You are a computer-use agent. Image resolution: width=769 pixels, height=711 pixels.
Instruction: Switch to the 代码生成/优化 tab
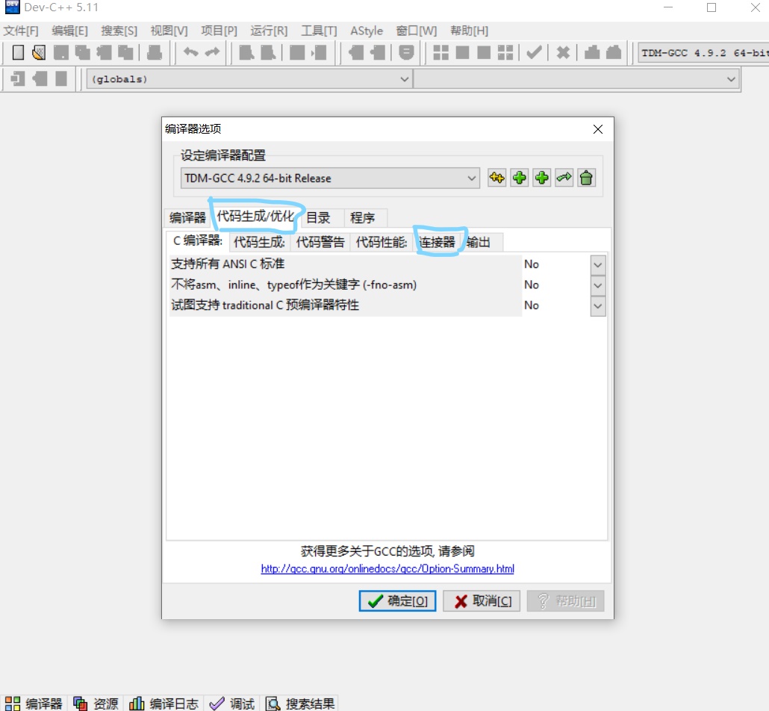point(255,216)
